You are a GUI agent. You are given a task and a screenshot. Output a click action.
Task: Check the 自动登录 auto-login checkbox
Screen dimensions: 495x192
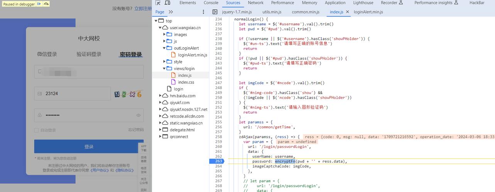pos(36,130)
